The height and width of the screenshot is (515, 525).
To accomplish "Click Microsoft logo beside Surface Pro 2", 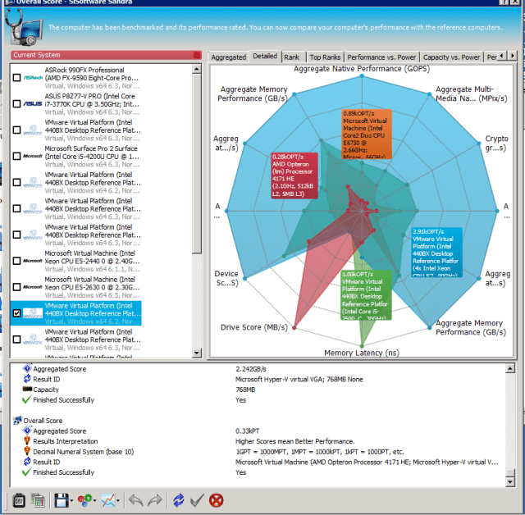I will pos(33,157).
